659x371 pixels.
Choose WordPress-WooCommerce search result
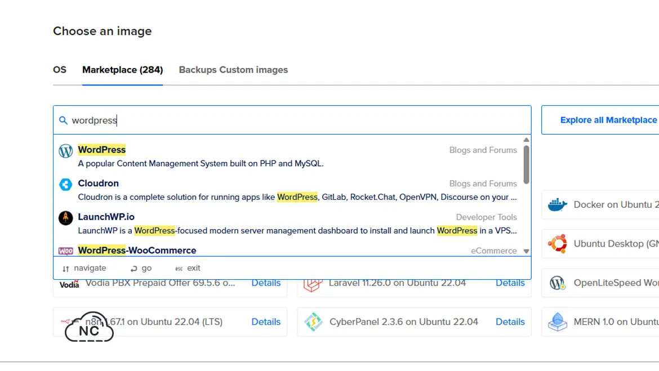tap(288, 251)
